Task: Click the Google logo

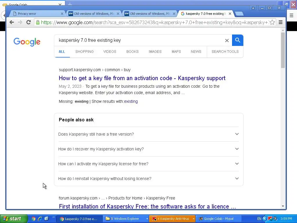Action: click(x=27, y=42)
